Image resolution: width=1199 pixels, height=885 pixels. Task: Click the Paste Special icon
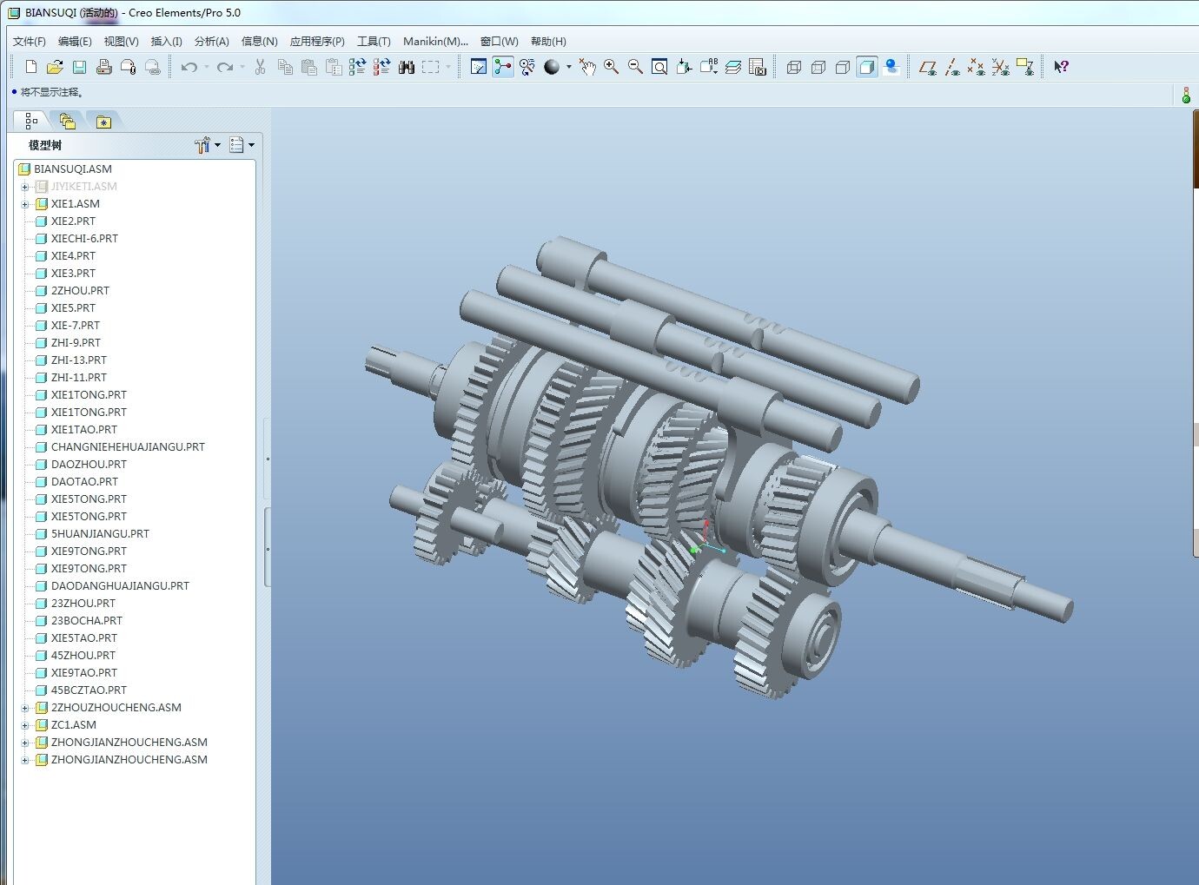(334, 67)
